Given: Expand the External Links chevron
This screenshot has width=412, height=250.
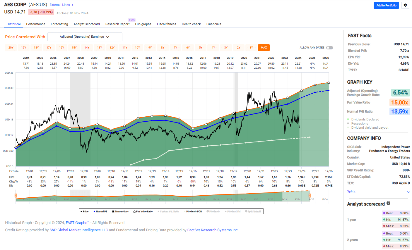Looking at the screenshot, I should click(72, 5).
